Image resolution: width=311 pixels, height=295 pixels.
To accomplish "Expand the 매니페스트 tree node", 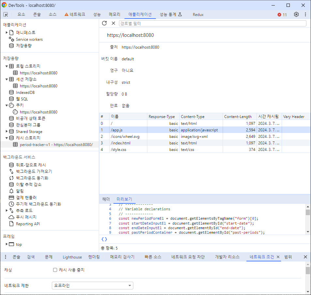I will click(7, 32).
